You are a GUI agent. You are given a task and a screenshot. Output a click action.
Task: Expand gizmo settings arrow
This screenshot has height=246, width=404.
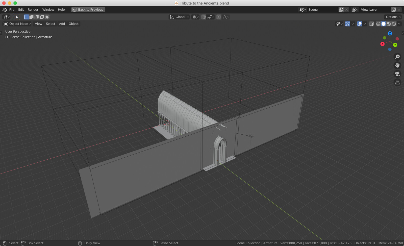(x=353, y=24)
